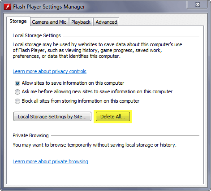Enable Block all sites from storing information
This screenshot has height=191, width=211.
[17, 101]
